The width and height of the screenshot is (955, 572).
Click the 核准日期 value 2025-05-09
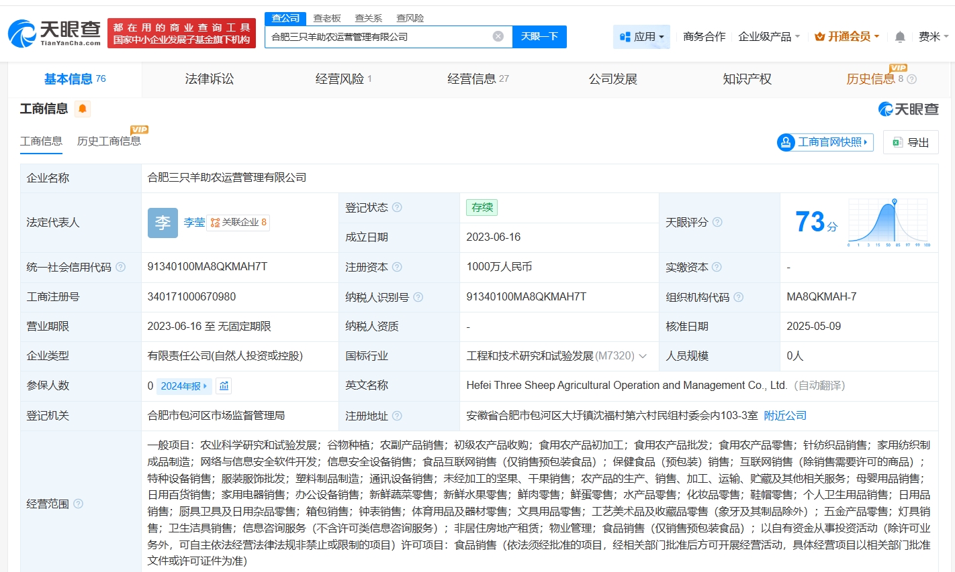pos(814,327)
